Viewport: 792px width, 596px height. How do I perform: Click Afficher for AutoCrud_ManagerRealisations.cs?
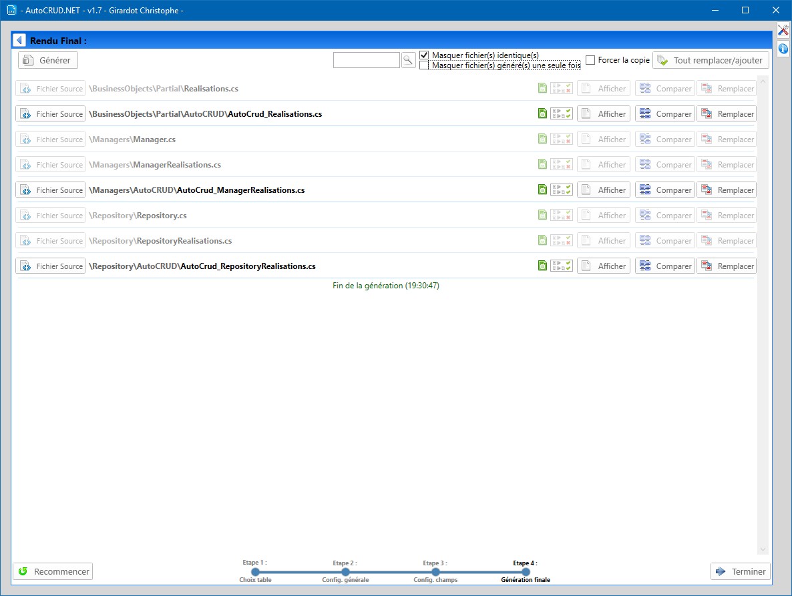point(604,190)
